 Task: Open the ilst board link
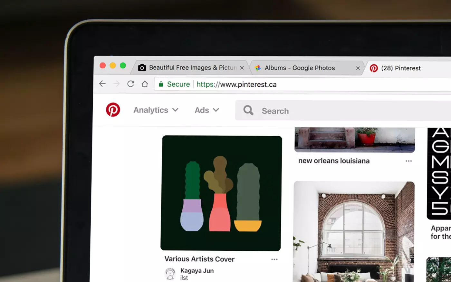pyautogui.click(x=184, y=278)
